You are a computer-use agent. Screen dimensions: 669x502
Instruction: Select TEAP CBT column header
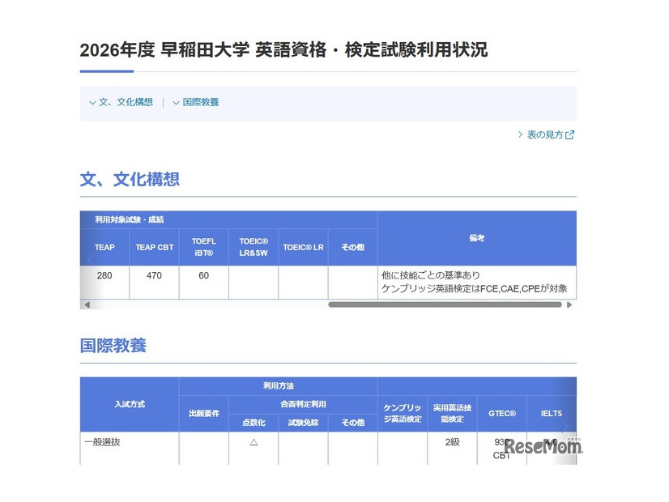(155, 248)
